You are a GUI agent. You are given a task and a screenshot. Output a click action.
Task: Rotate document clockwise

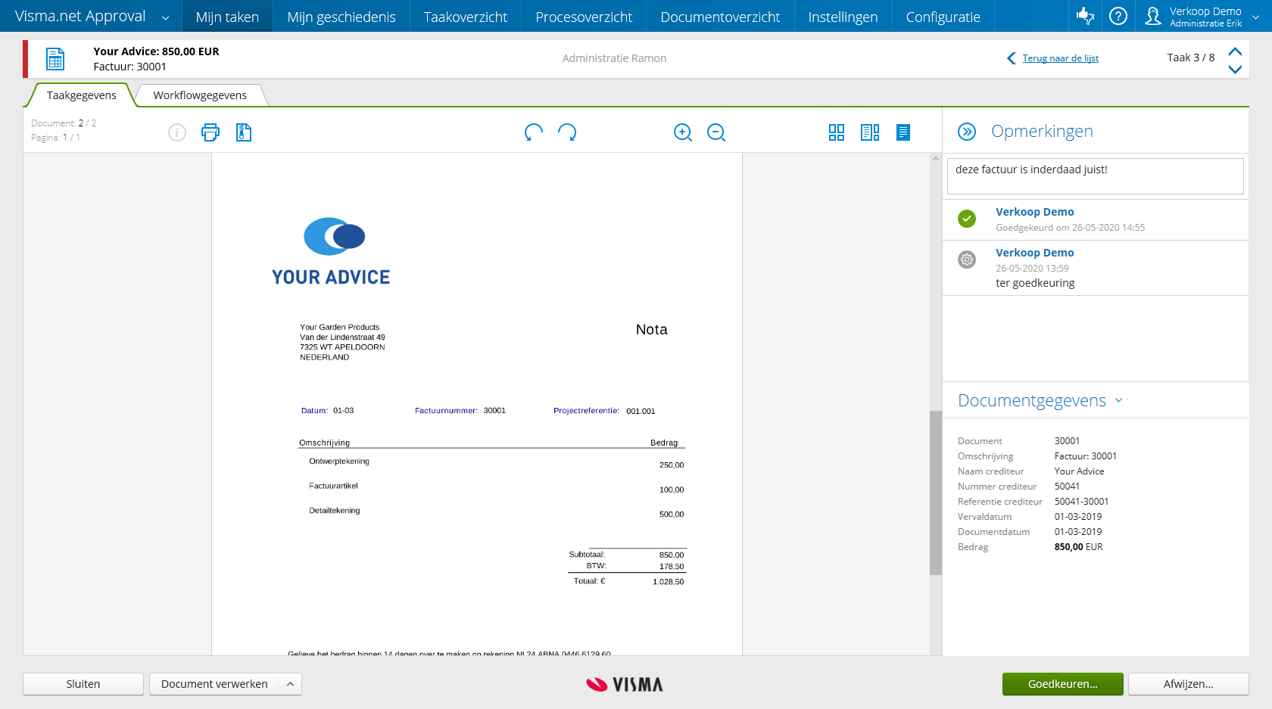tap(567, 132)
